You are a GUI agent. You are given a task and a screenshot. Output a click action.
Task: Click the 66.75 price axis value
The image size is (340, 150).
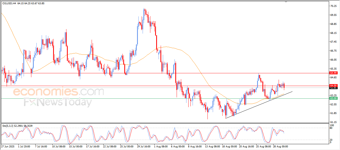pyautogui.click(x=333, y=51)
